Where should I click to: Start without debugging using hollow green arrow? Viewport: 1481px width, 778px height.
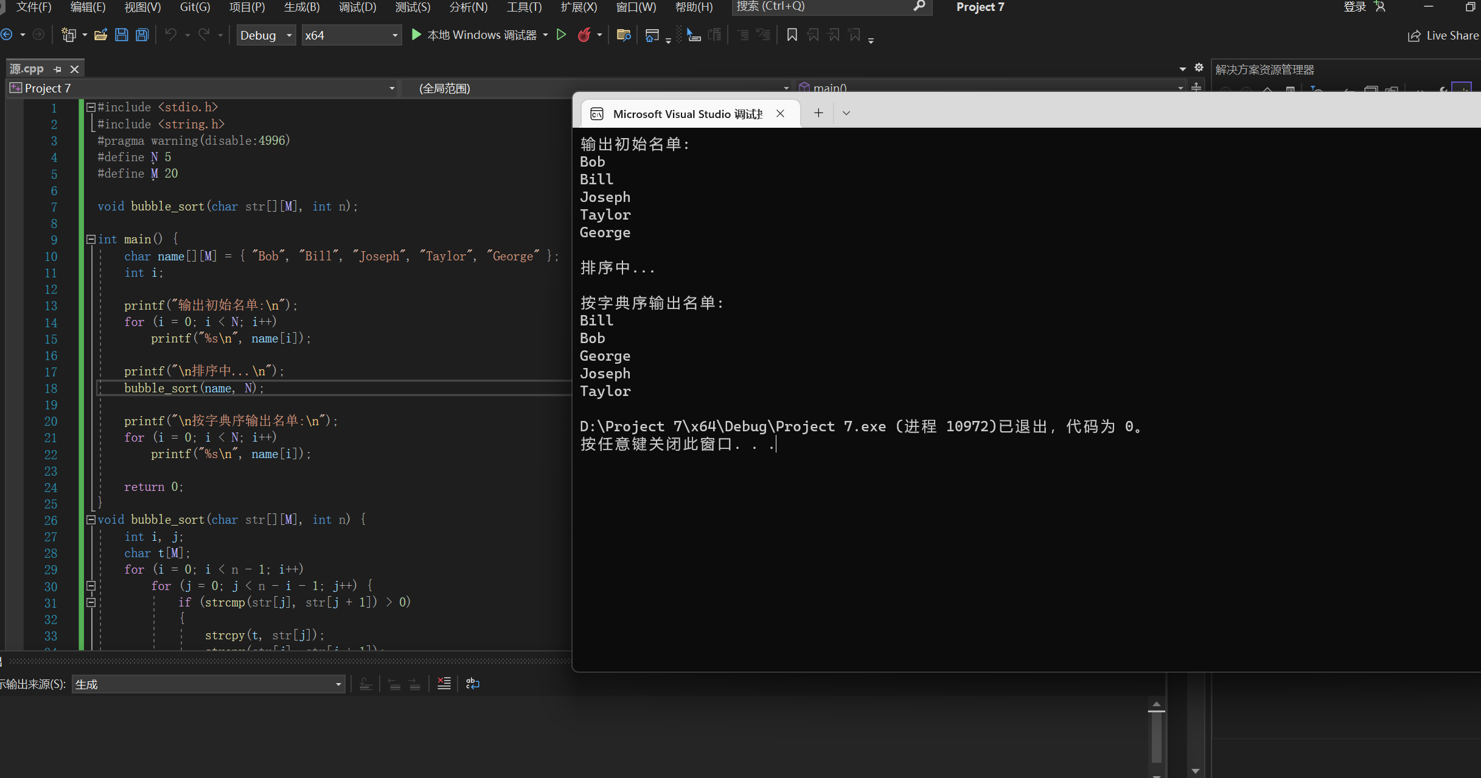coord(562,35)
